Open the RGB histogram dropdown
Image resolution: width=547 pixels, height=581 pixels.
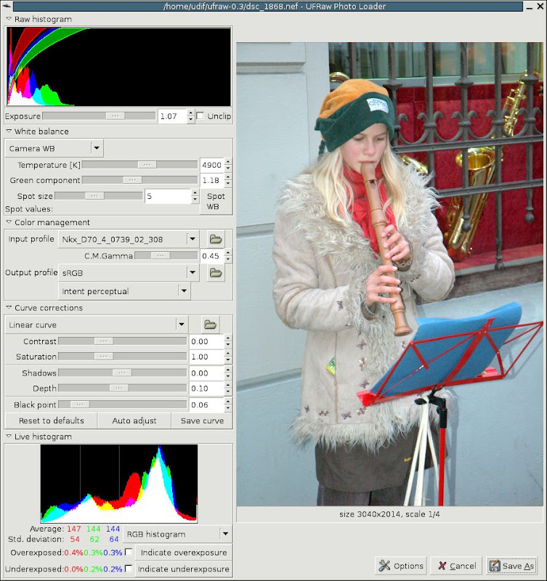177,534
